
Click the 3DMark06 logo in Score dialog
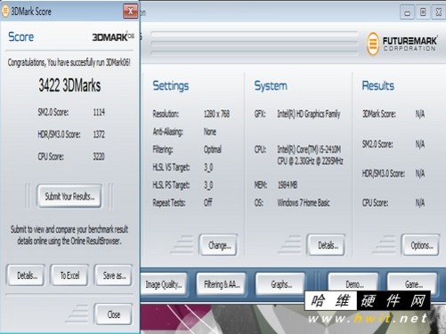point(113,36)
